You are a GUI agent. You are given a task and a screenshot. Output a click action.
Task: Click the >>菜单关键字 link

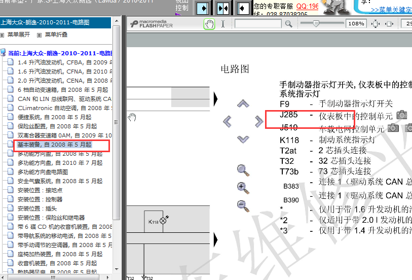tap(391, 10)
